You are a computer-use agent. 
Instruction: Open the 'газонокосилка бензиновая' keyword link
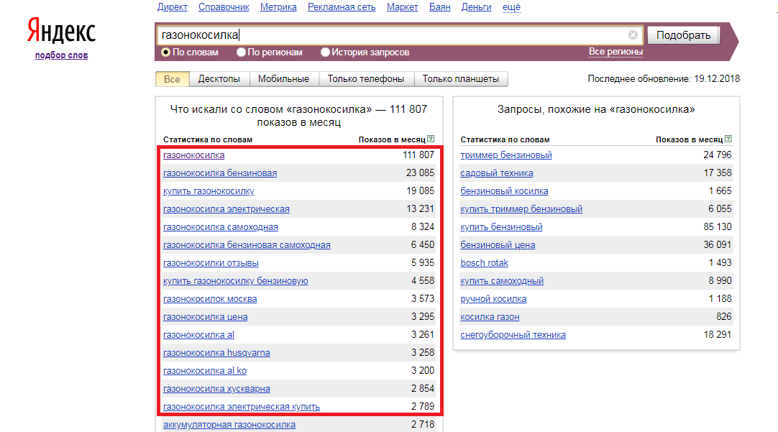coord(220,173)
